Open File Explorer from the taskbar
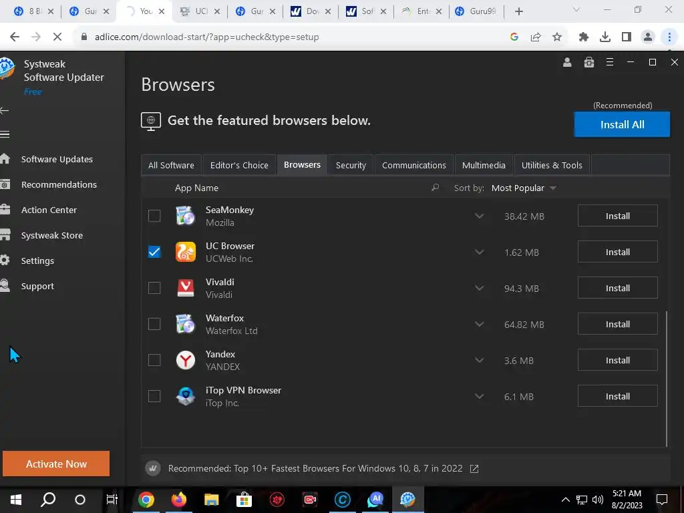Image resolution: width=684 pixels, height=513 pixels. tap(211, 500)
